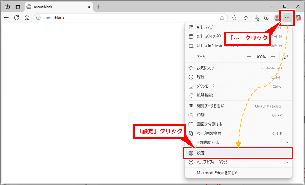Increase zoom with the plus button
The width and height of the screenshot is (305, 185).
pos(273,57)
